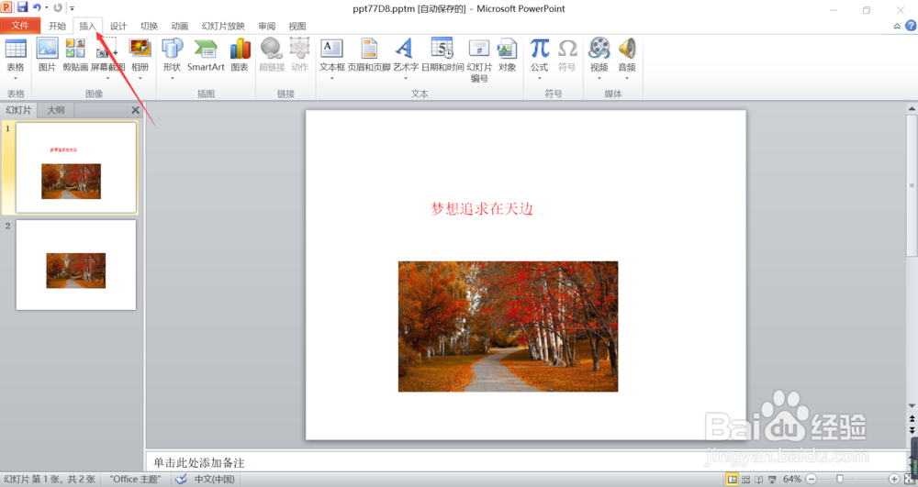This screenshot has height=487, width=918.
Task: Open PowerPoint Help question mark icon
Action: point(911,26)
